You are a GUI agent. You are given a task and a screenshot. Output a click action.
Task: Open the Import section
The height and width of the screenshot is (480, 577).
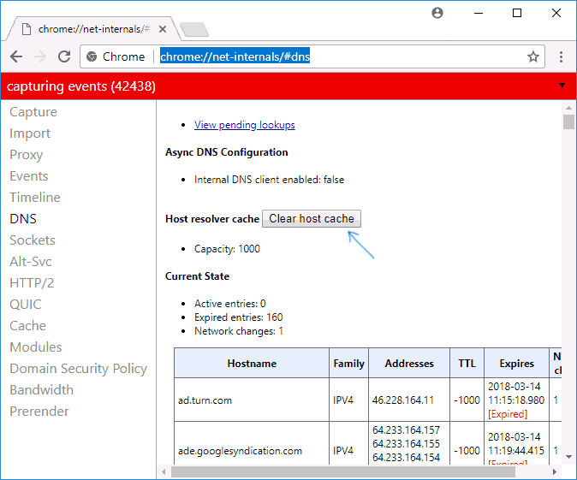pyautogui.click(x=30, y=133)
